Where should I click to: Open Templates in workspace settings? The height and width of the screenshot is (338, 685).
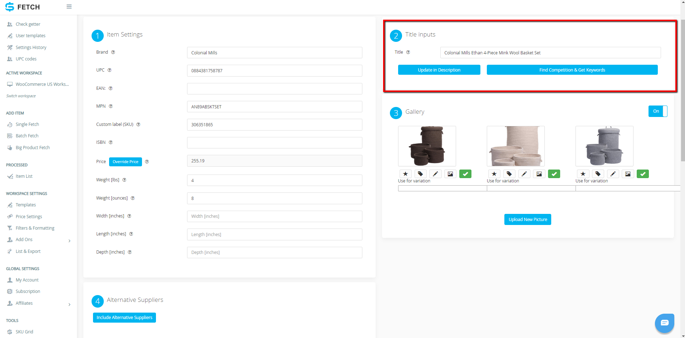26,205
